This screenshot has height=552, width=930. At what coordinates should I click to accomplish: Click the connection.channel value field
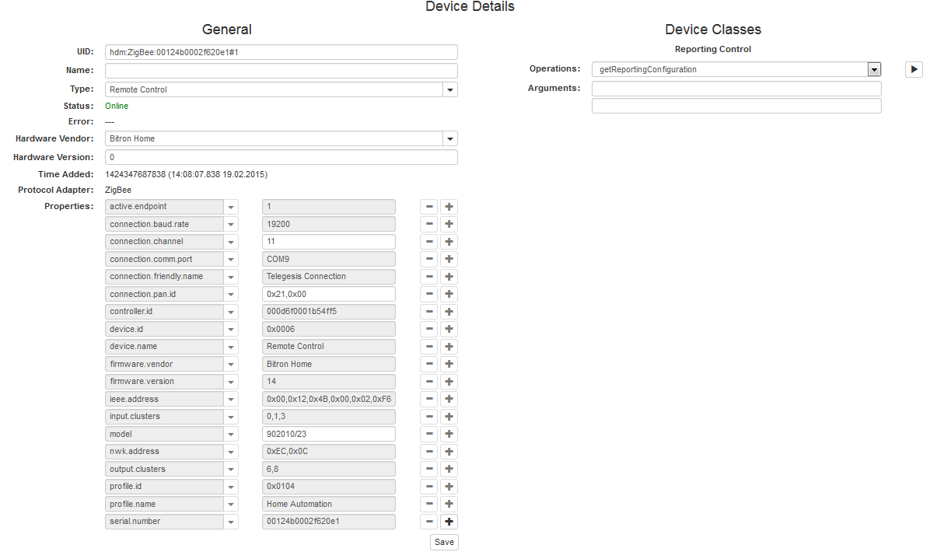[x=328, y=242]
